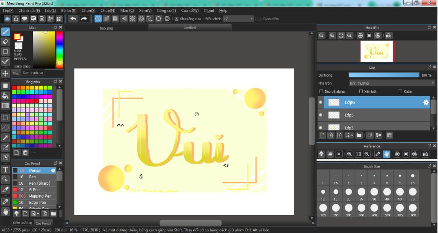Click the foreground yellow color swatch

click(17, 37)
